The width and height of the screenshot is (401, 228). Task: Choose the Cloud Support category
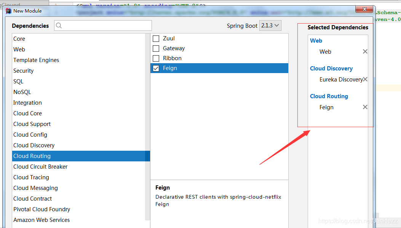[x=78, y=124]
